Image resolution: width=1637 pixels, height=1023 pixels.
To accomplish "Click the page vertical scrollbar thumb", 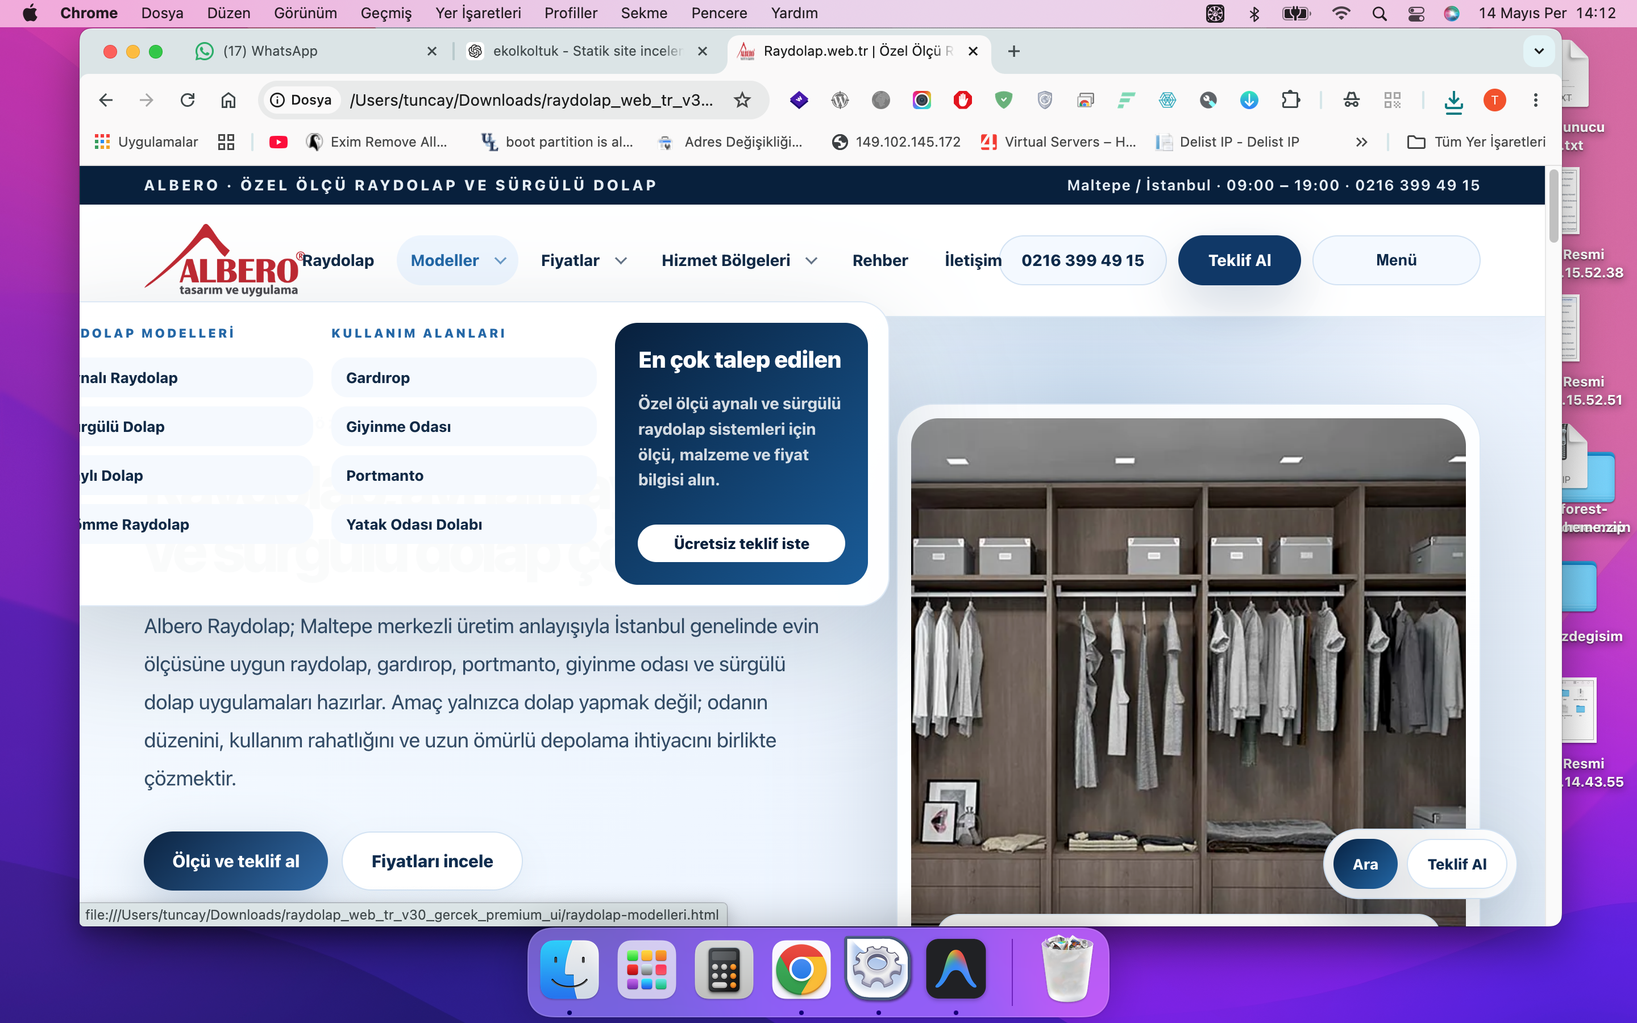I will tap(1554, 205).
